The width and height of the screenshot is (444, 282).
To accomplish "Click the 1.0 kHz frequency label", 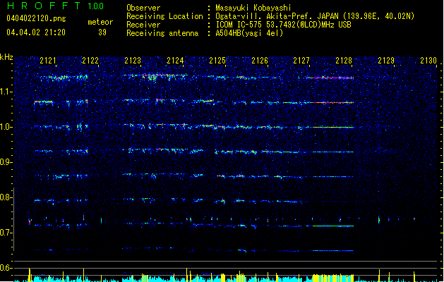I will (6, 127).
